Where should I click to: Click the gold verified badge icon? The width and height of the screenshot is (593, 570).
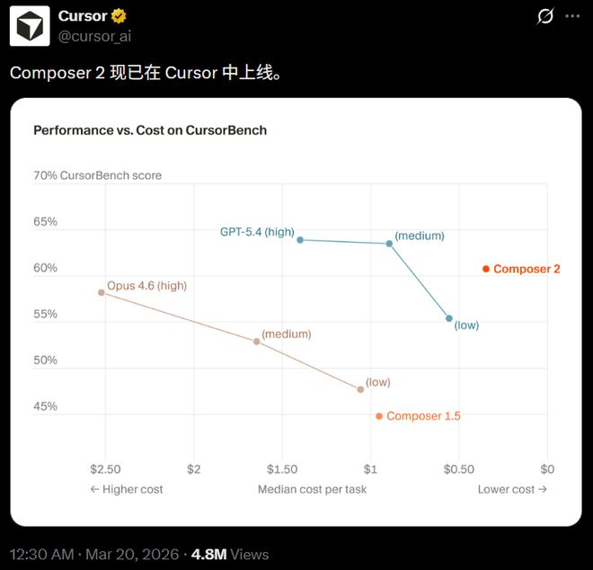119,16
